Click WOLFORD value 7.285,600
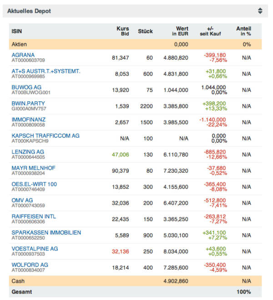 point(176,268)
